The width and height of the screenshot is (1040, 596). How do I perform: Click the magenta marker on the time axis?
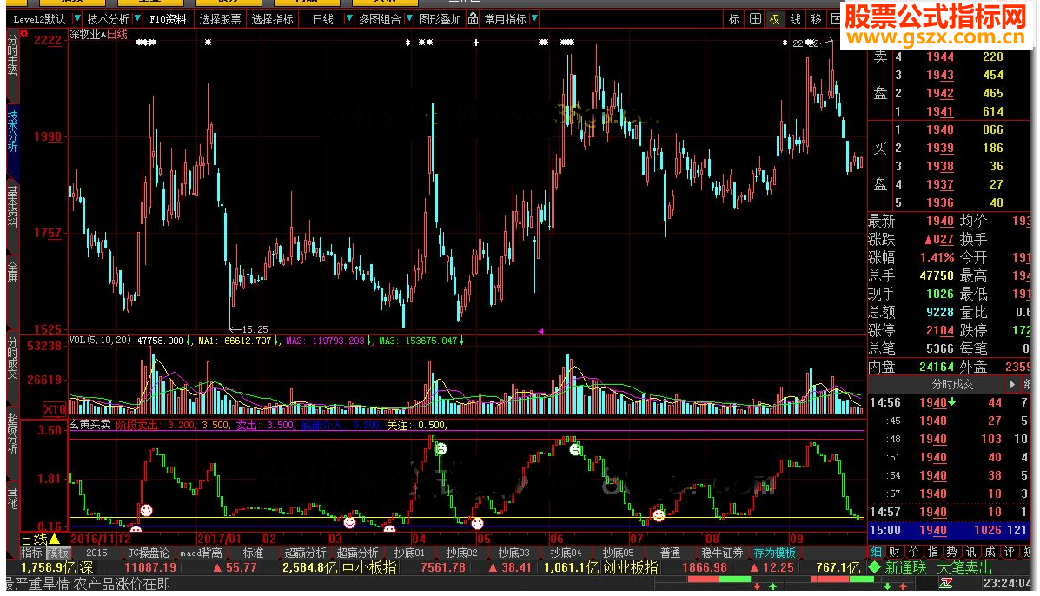click(x=540, y=331)
